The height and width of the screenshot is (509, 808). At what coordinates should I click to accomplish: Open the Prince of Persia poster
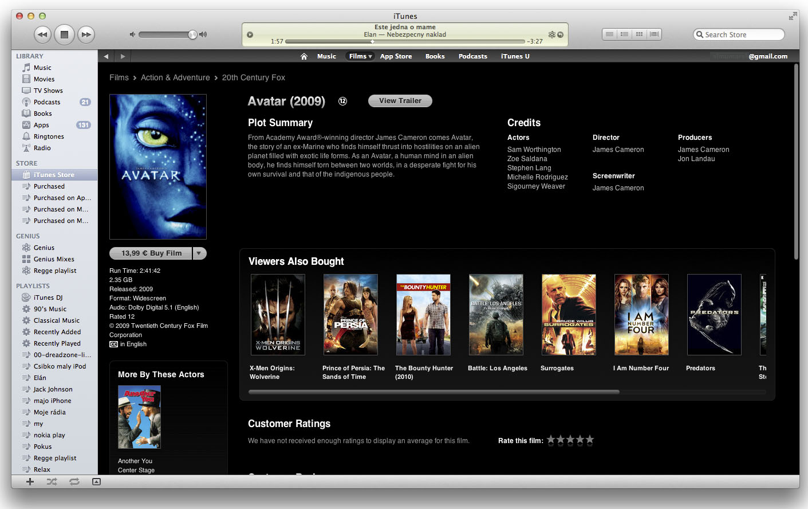(350, 315)
